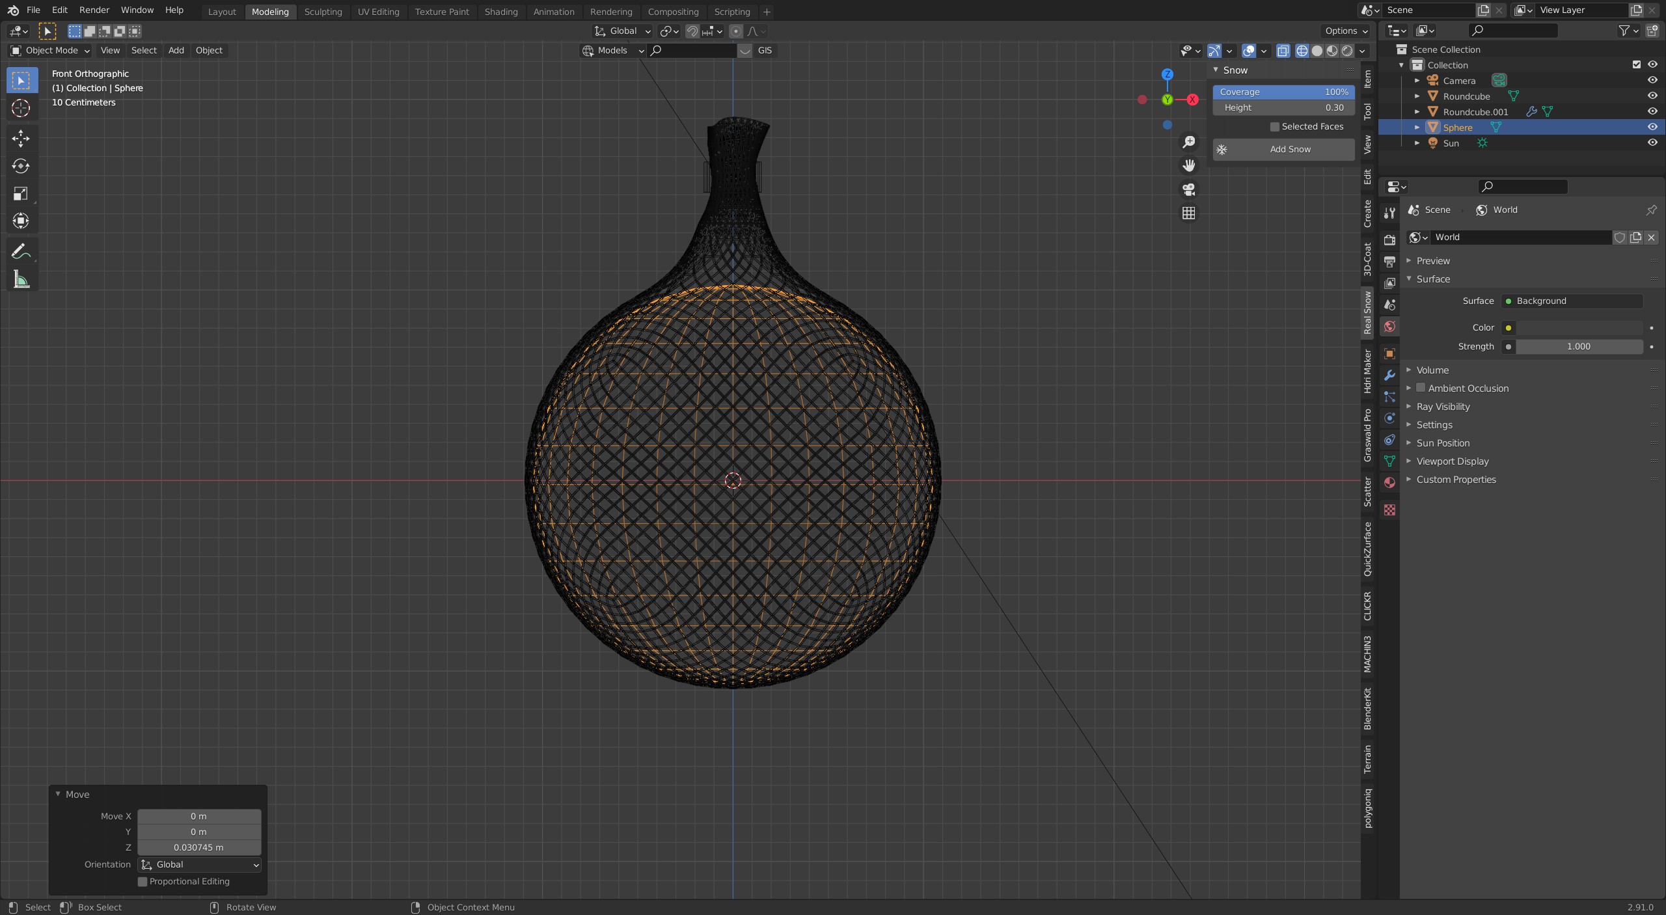The height and width of the screenshot is (915, 1666).
Task: Switch to the Sculpting workspace tab
Action: click(x=323, y=12)
